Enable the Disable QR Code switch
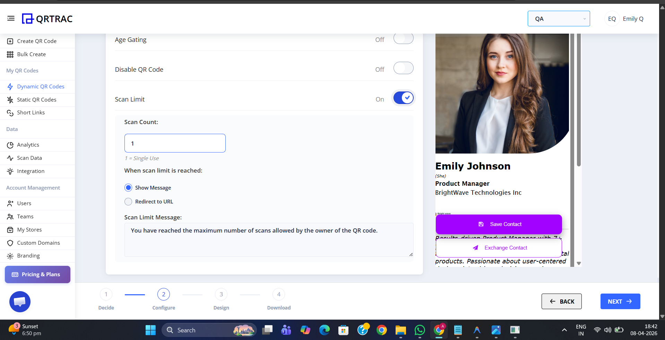This screenshot has width=665, height=340. tap(403, 68)
